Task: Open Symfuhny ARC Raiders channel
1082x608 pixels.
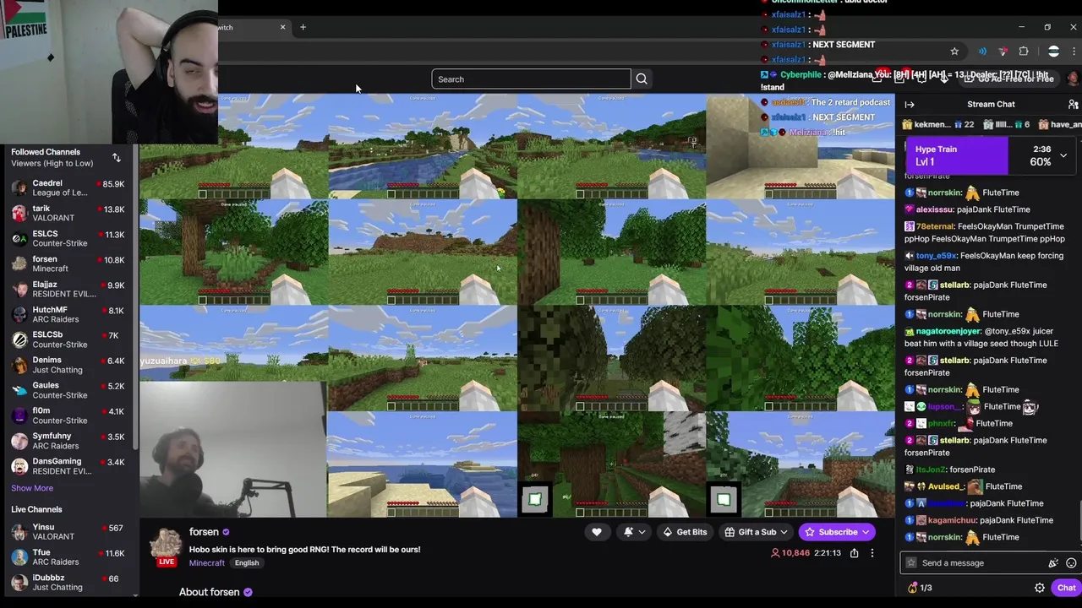Action: 68,442
